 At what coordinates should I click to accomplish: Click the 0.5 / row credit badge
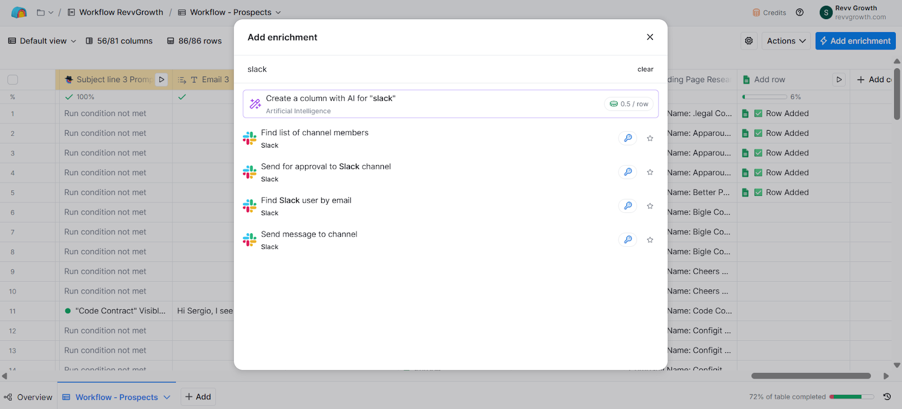[x=629, y=104]
